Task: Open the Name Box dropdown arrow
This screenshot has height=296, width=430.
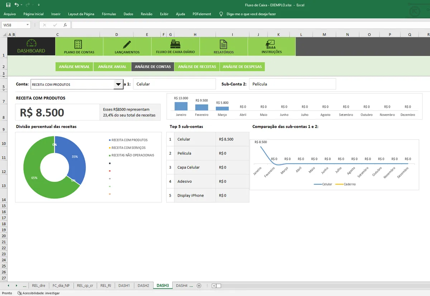Action: pos(28,25)
